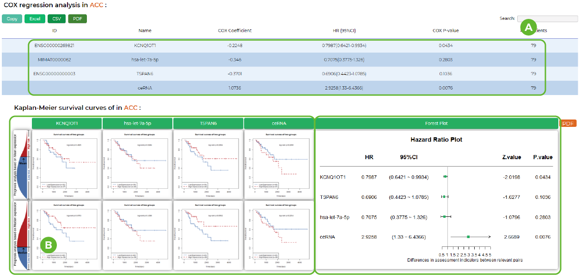This screenshot has height=275, width=581.
Task: Select the ceRNA survival curve header
Action: point(278,124)
